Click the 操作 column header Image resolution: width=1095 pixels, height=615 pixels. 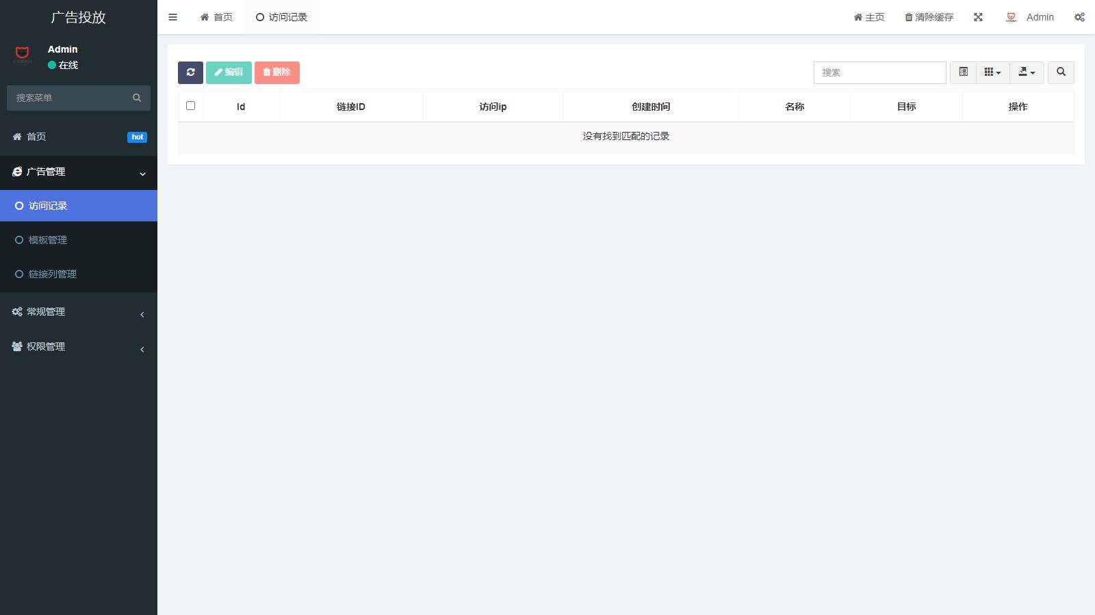1018,107
